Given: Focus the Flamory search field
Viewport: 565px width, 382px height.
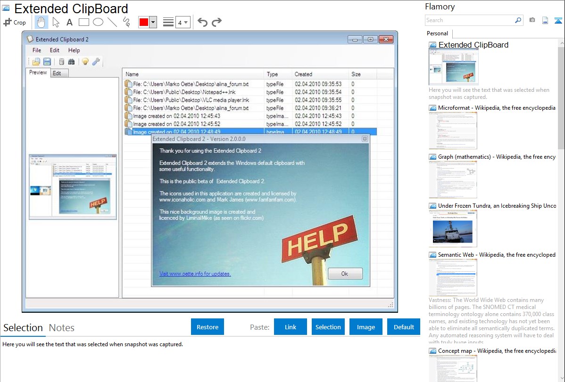Looking at the screenshot, I should click(x=469, y=20).
